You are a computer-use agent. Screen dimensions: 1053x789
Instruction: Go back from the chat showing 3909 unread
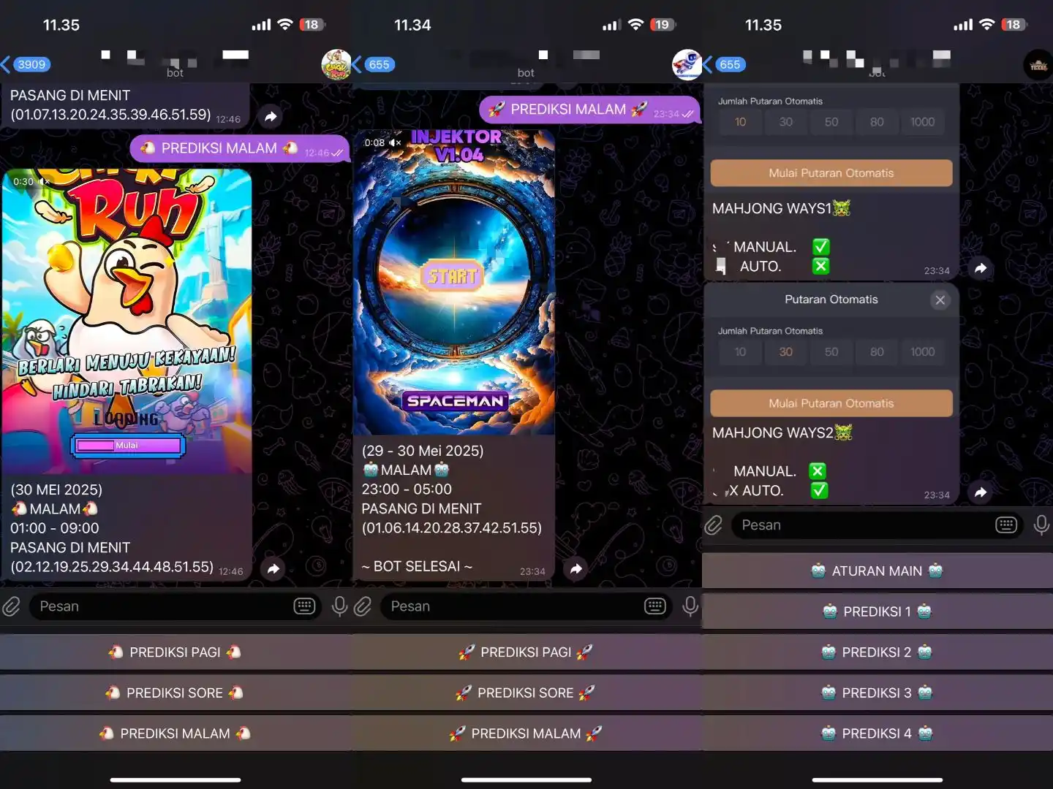click(26, 64)
